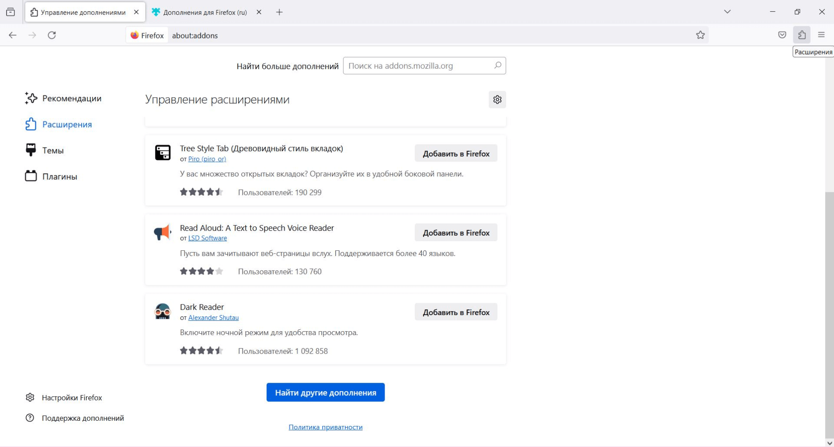Go back to the previous page
834x447 pixels.
(13, 35)
